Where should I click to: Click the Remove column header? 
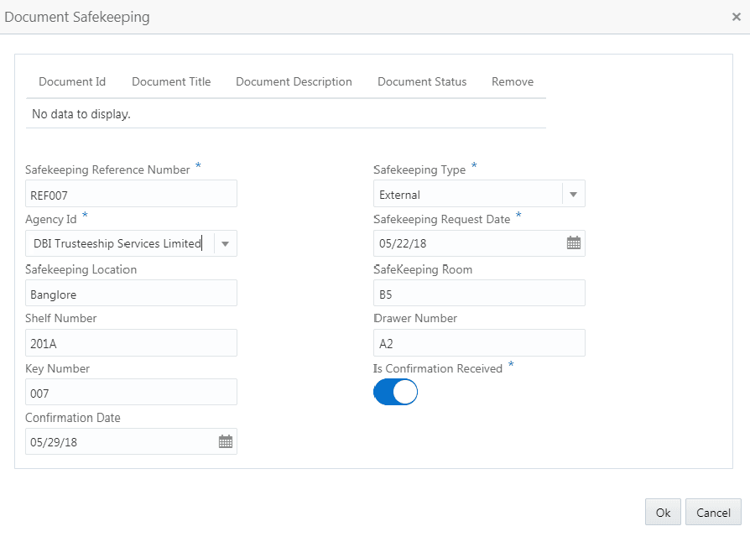coord(513,81)
